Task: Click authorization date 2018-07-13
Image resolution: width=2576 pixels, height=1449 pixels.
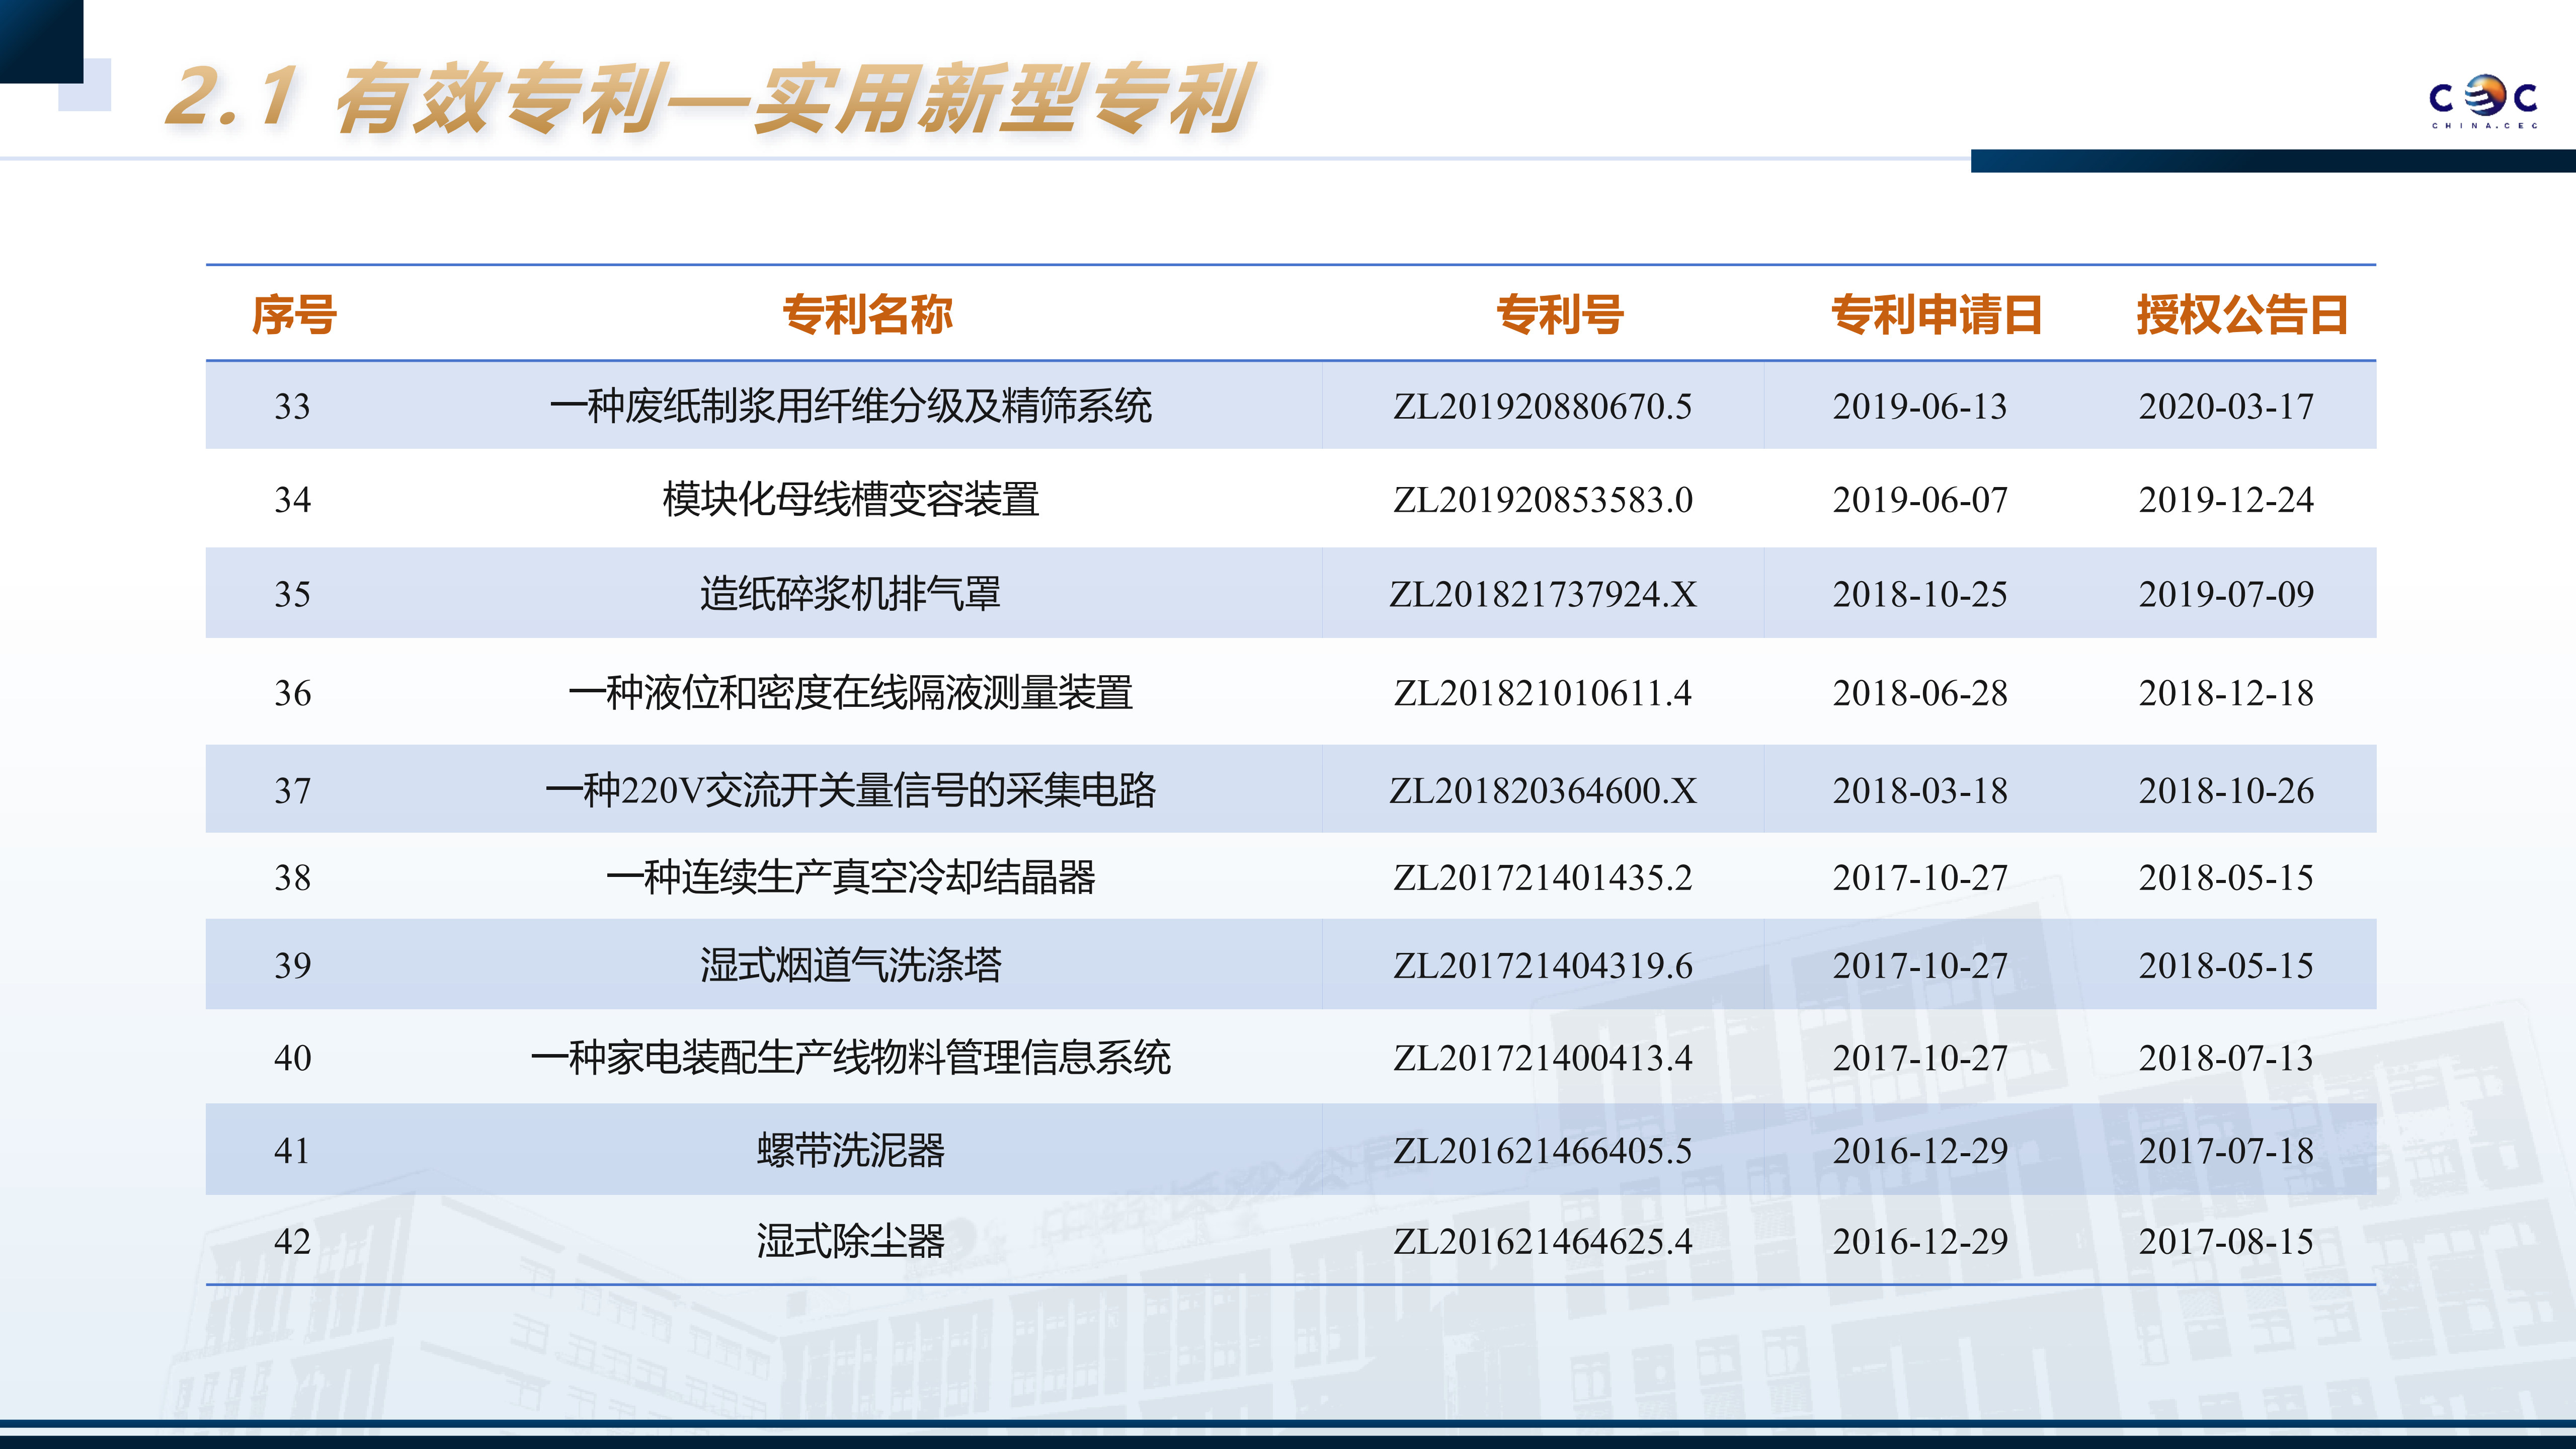Action: click(x=2226, y=1058)
